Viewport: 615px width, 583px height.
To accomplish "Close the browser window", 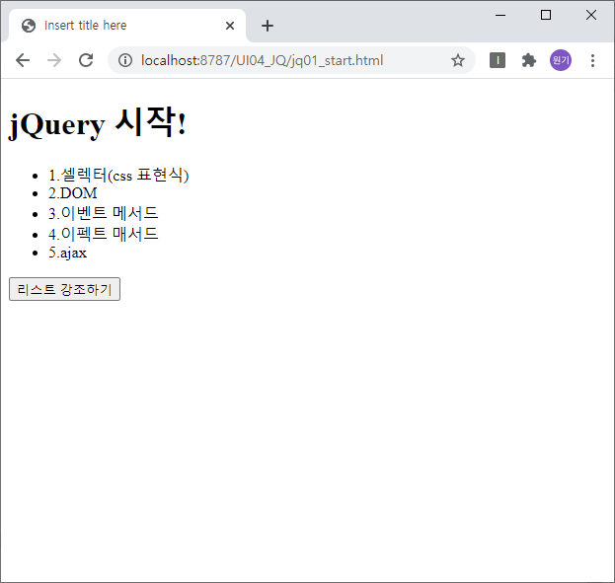I will tap(591, 16).
